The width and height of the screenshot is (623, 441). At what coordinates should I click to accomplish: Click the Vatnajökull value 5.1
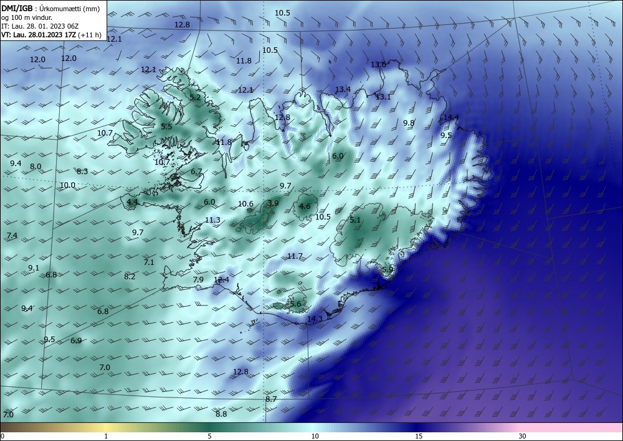tap(355, 220)
